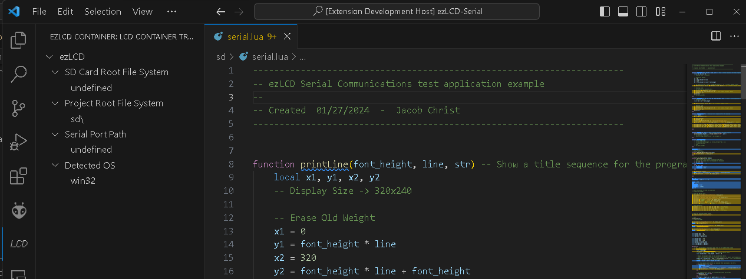Click the x2 = 320 code line
746x279 pixels.
pos(295,258)
